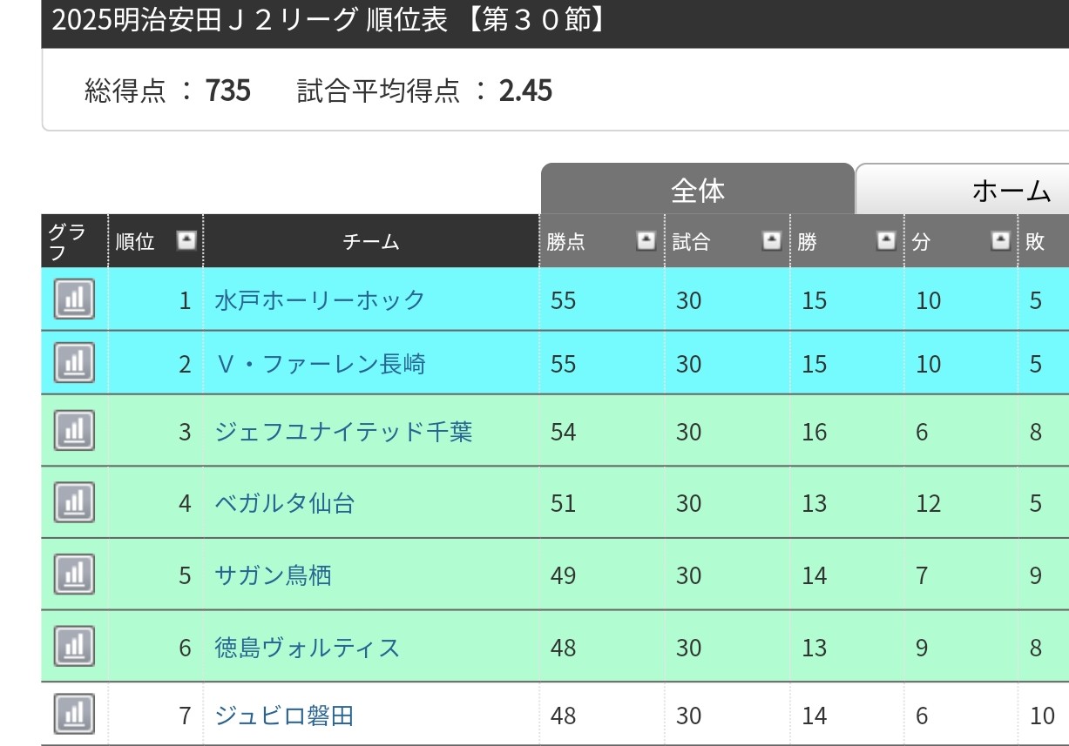Open graph for 水戸ホーリーホック

pos(74,299)
